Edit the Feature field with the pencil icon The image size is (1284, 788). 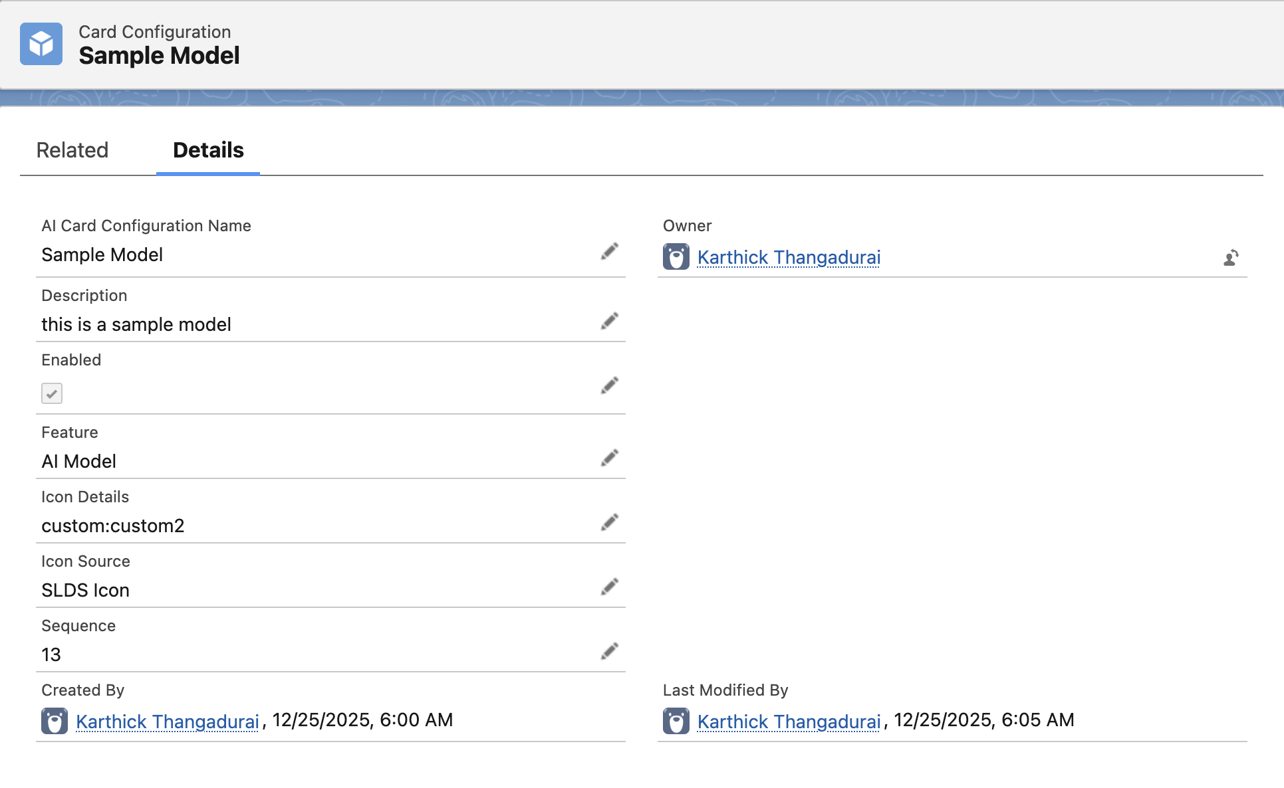pyautogui.click(x=609, y=458)
